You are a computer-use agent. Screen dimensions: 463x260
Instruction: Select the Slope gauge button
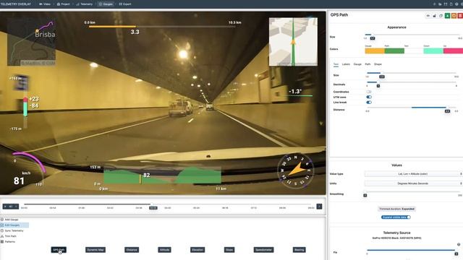pos(229,250)
